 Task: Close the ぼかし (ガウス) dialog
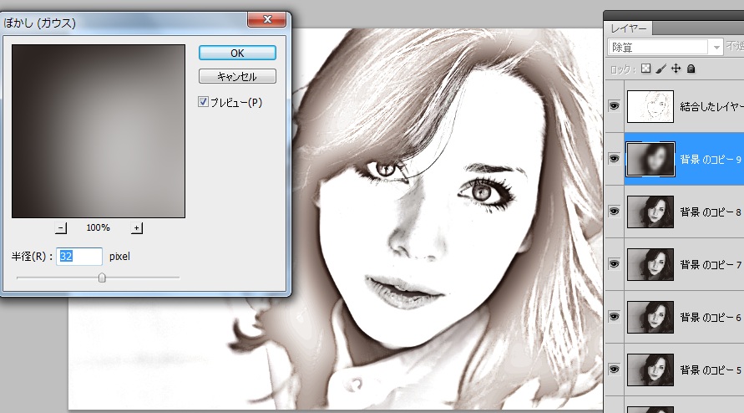(x=266, y=19)
